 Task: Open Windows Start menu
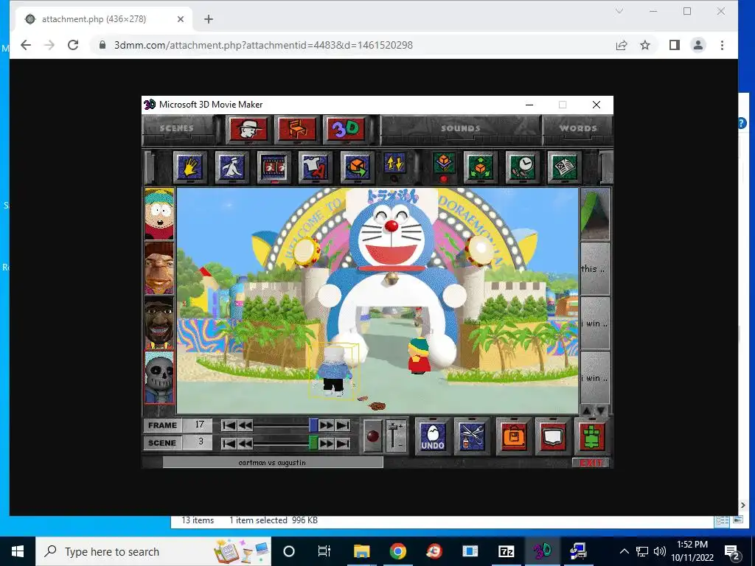tap(18, 551)
